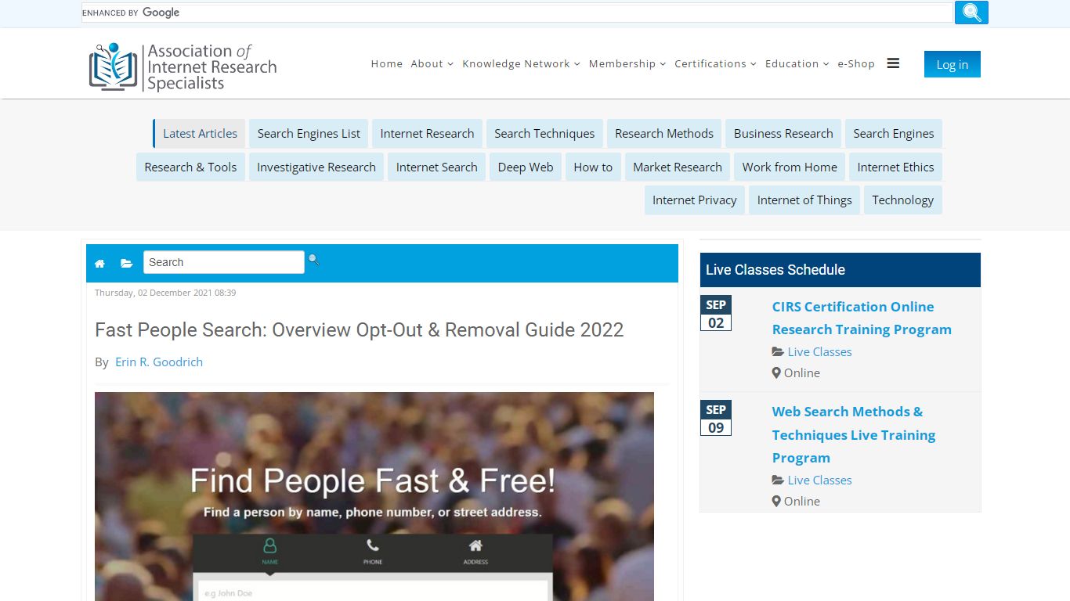Screen dimensions: 1070x601
Task: Expand the Education dropdown menu
Action: 797,64
